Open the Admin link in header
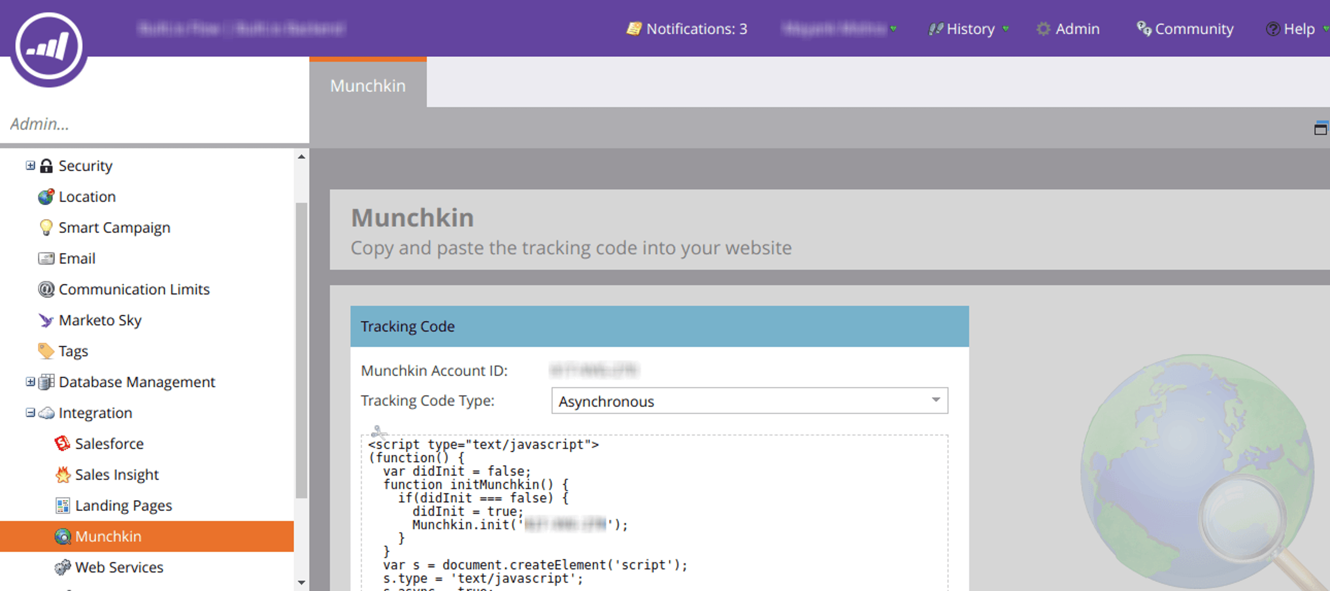The height and width of the screenshot is (591, 1330). [1068, 29]
